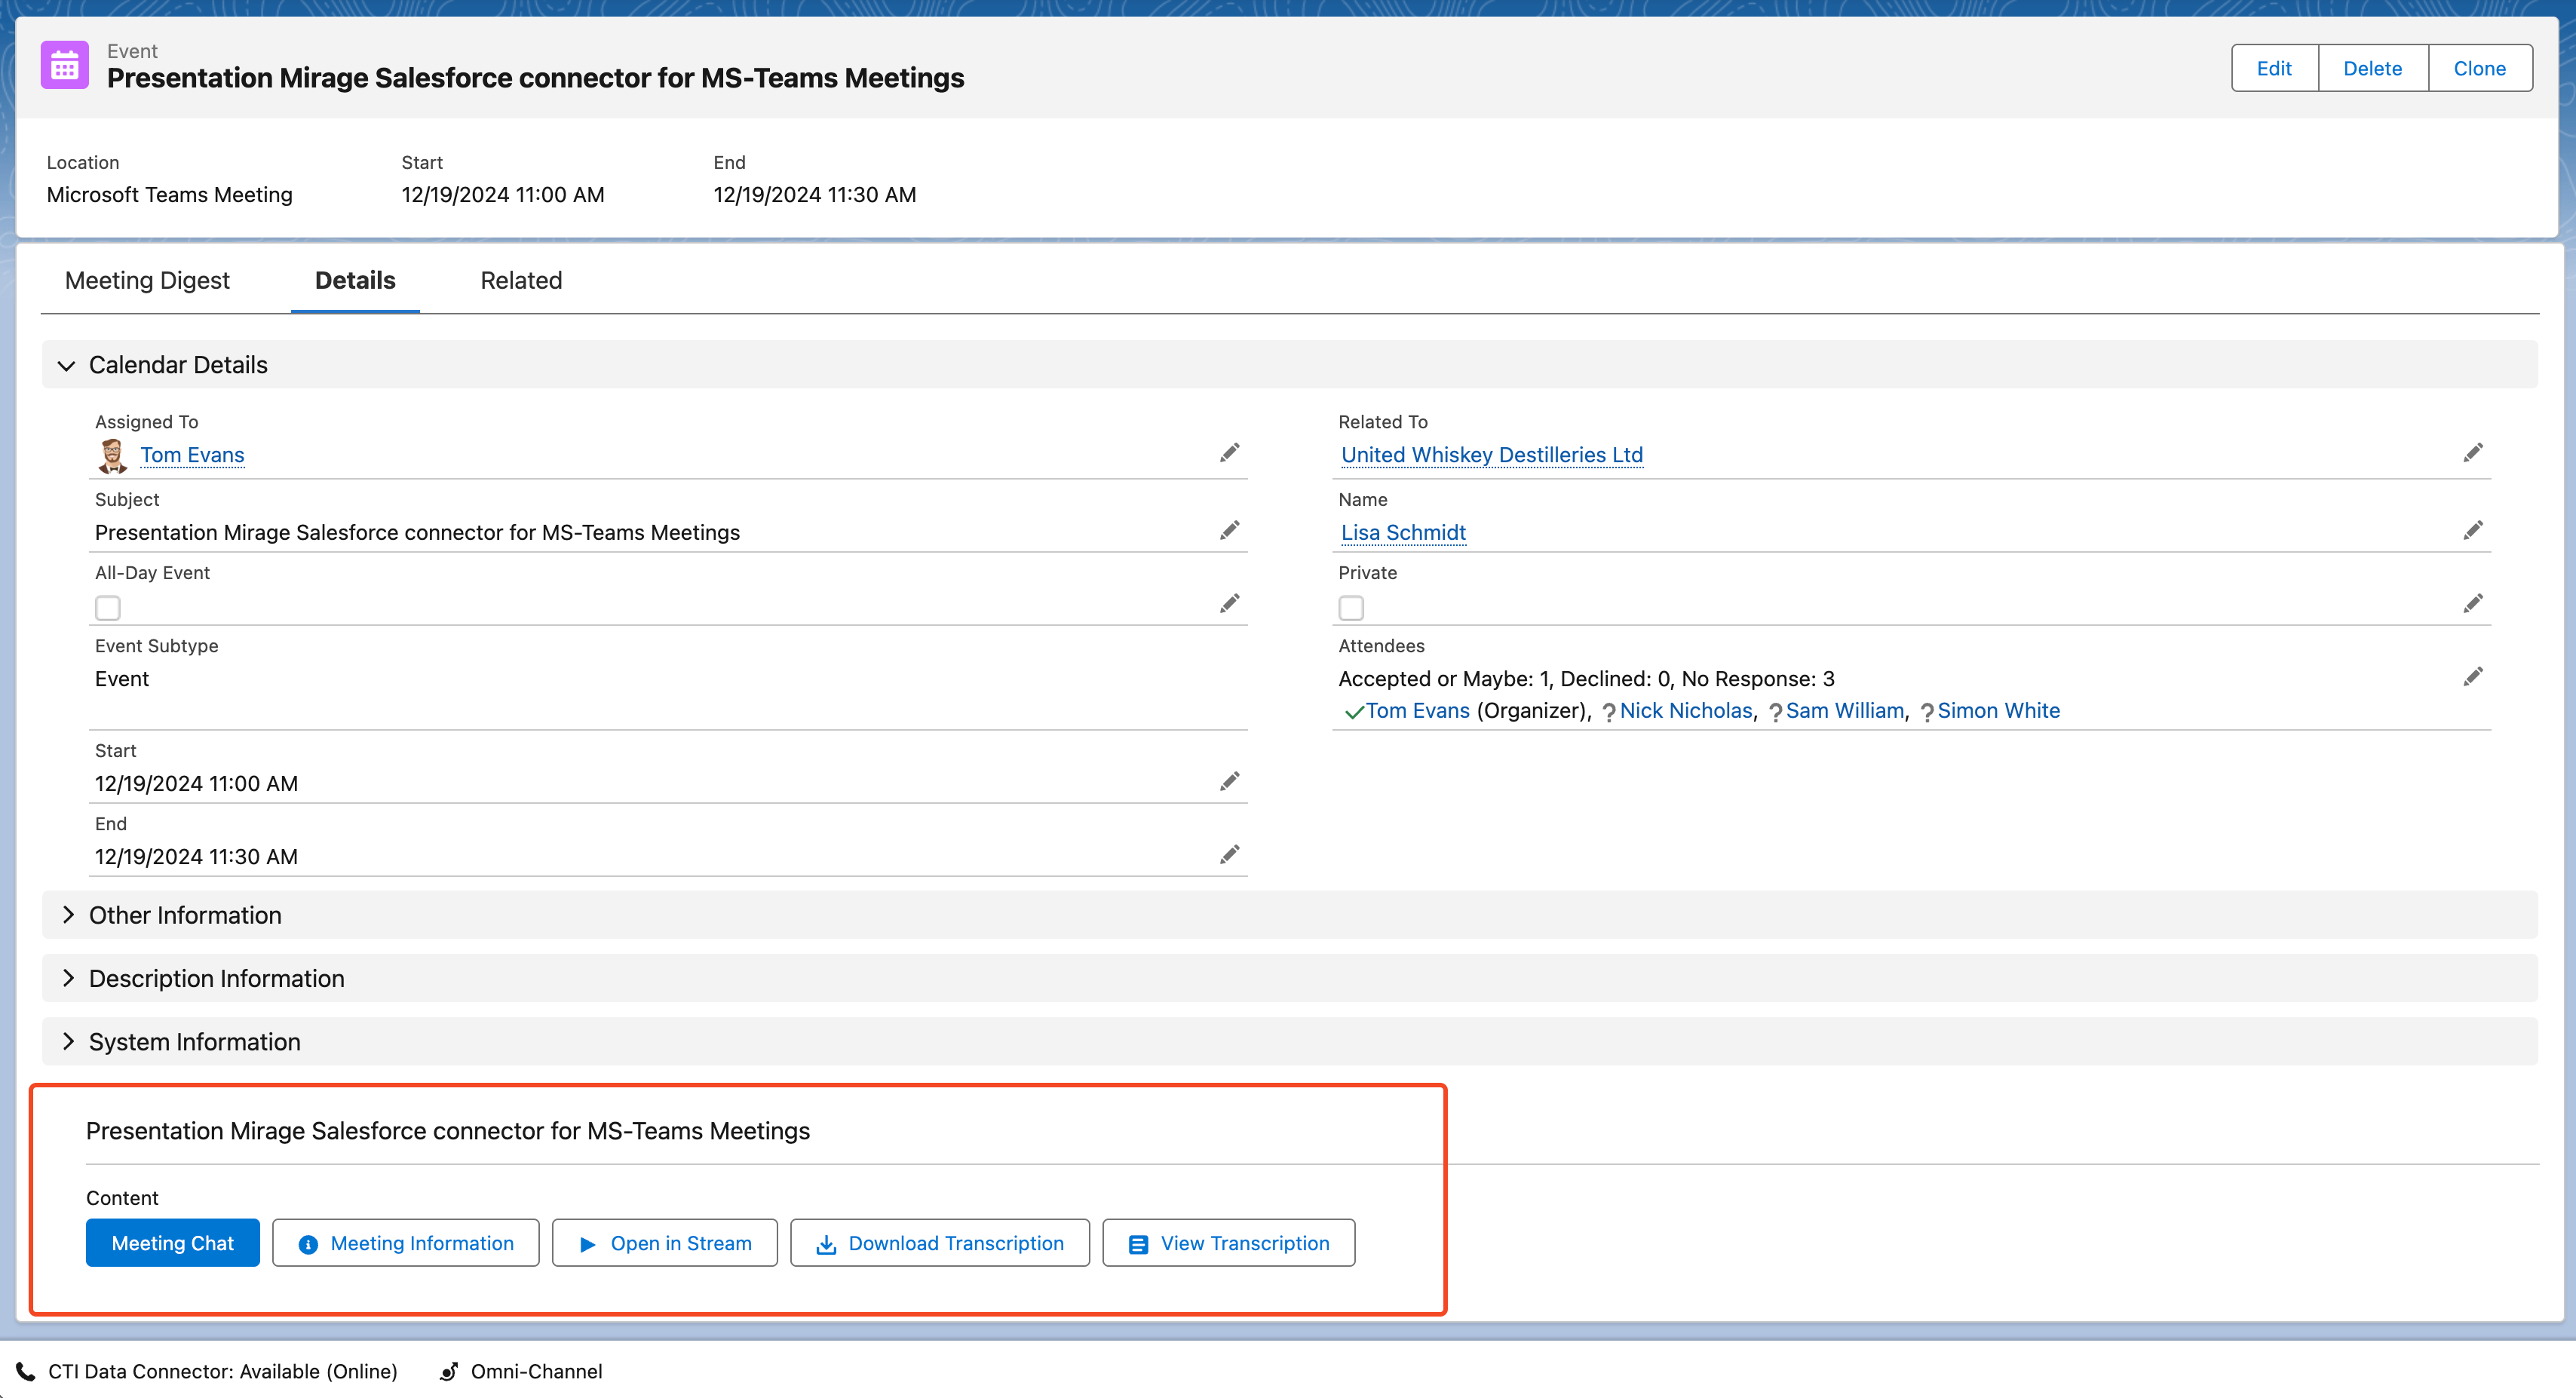
Task: Open Tom Evans link under Assigned To
Action: point(192,455)
